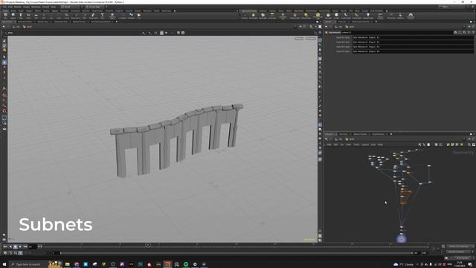476x268 pixels.
Task: Add a Switcher from the shelf
Action: point(400,16)
